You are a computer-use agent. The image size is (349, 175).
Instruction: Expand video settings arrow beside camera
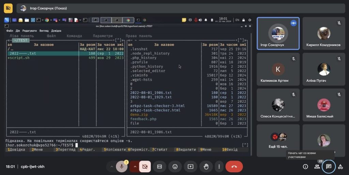tap(135, 167)
